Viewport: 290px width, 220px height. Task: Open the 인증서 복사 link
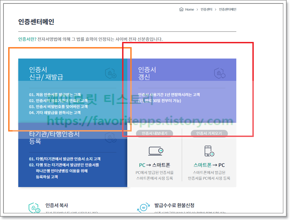pyautogui.click(x=57, y=205)
